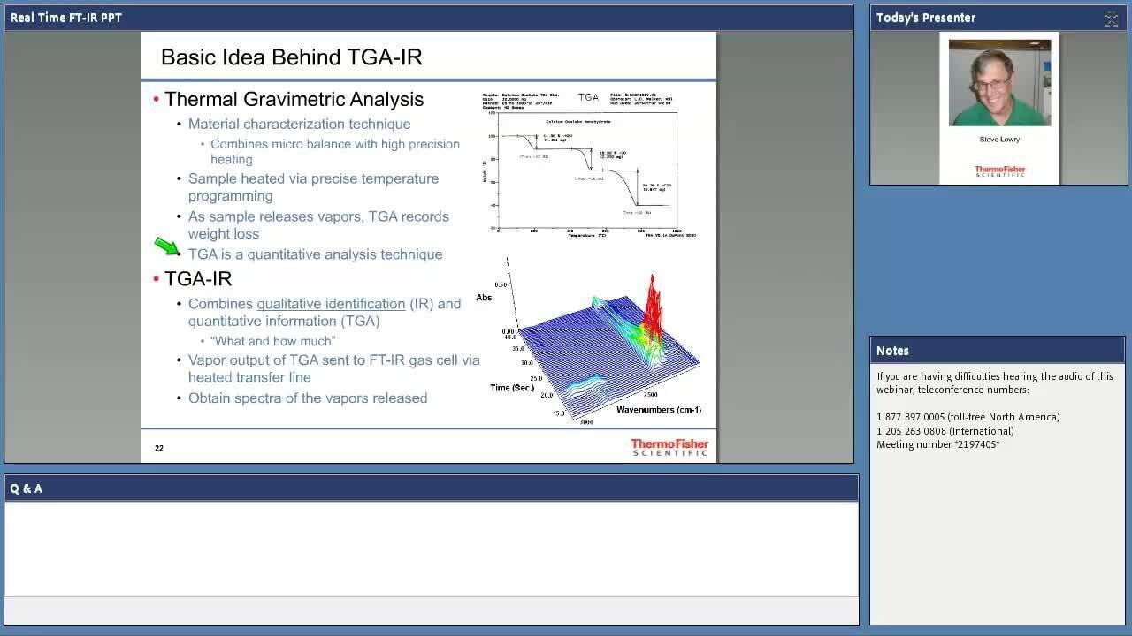Select the Real Time FT-IR PPT panel header

point(429,18)
